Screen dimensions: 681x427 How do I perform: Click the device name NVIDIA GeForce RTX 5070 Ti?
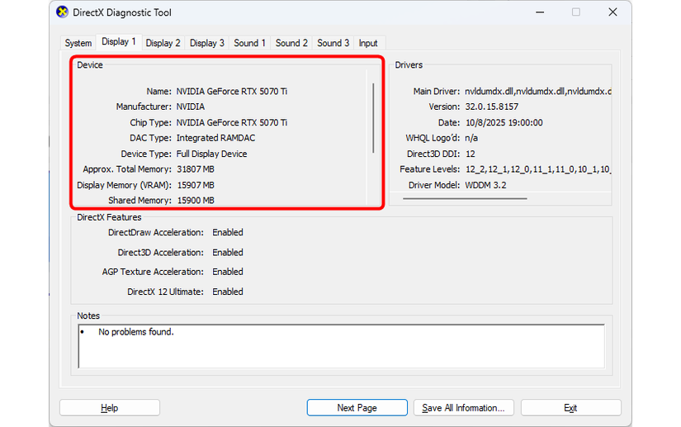point(231,91)
